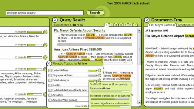Open 'Fla. Mayor Defends Airport Security' result
194x109 pixels.
tap(79, 30)
